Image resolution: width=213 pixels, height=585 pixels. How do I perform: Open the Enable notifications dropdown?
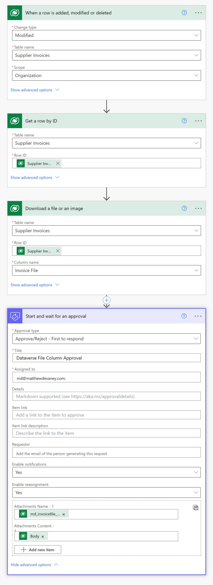(x=106, y=472)
